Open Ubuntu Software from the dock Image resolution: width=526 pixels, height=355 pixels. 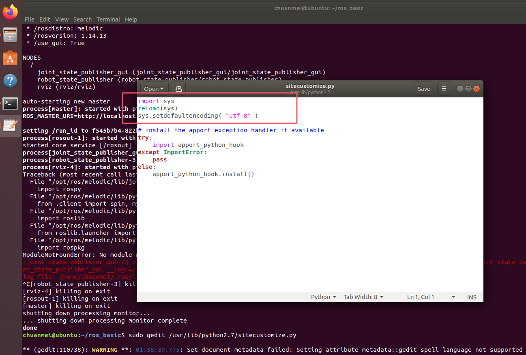click(x=10, y=58)
